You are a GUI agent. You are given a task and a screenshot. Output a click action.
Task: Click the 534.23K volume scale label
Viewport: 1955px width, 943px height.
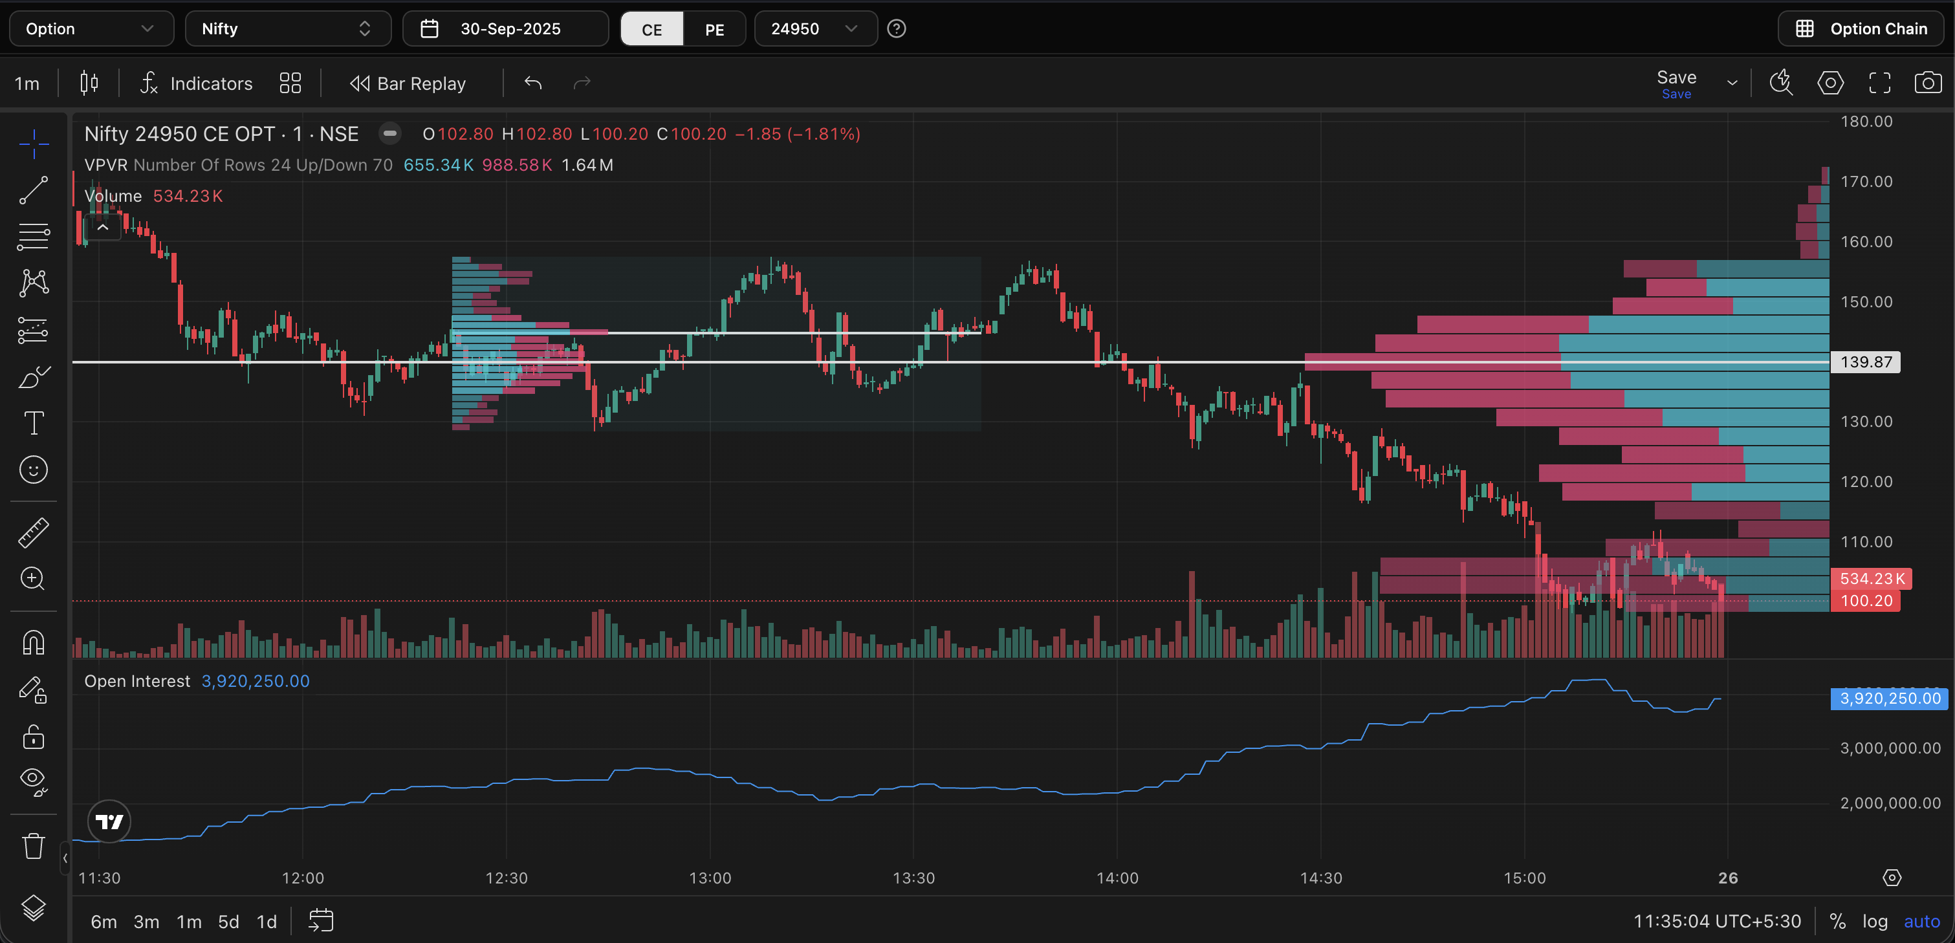click(x=1872, y=579)
